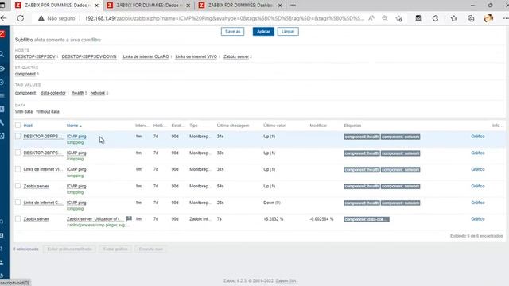Select the With data subfilter
This screenshot has width=509, height=286.
click(24, 111)
